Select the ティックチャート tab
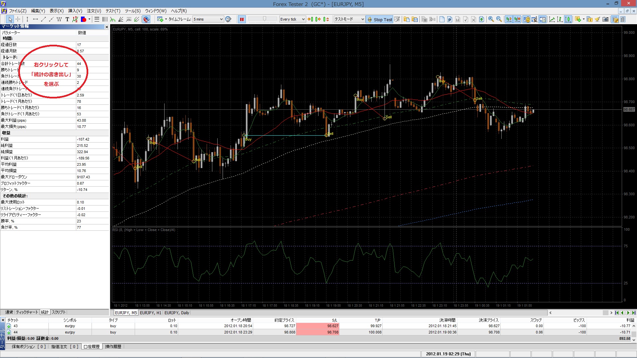 pos(27,312)
